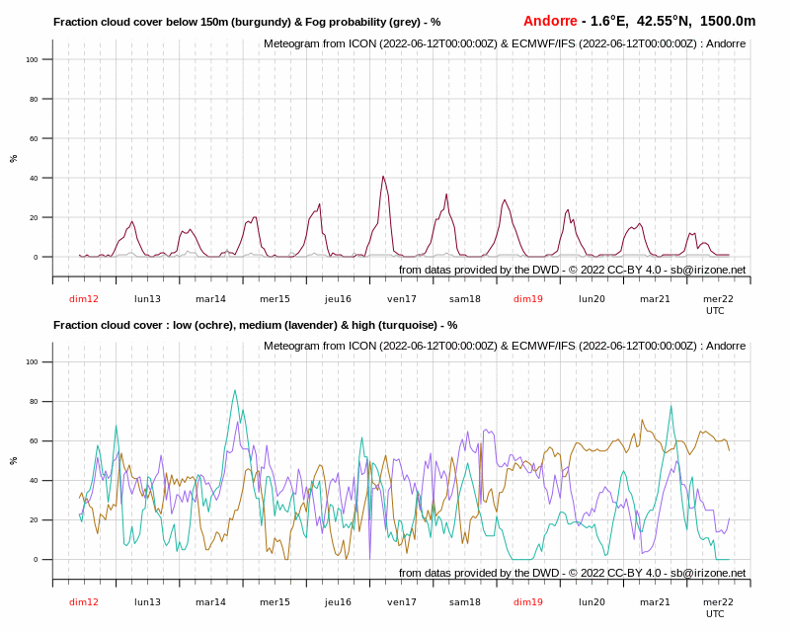Click the turquoise peak above 80% on mar14
Screen dimensions: 790x632
[235, 390]
